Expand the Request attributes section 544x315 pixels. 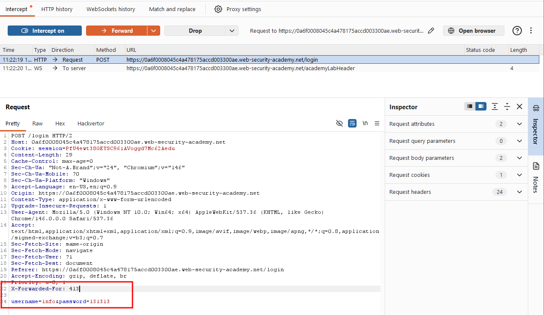(x=456, y=124)
